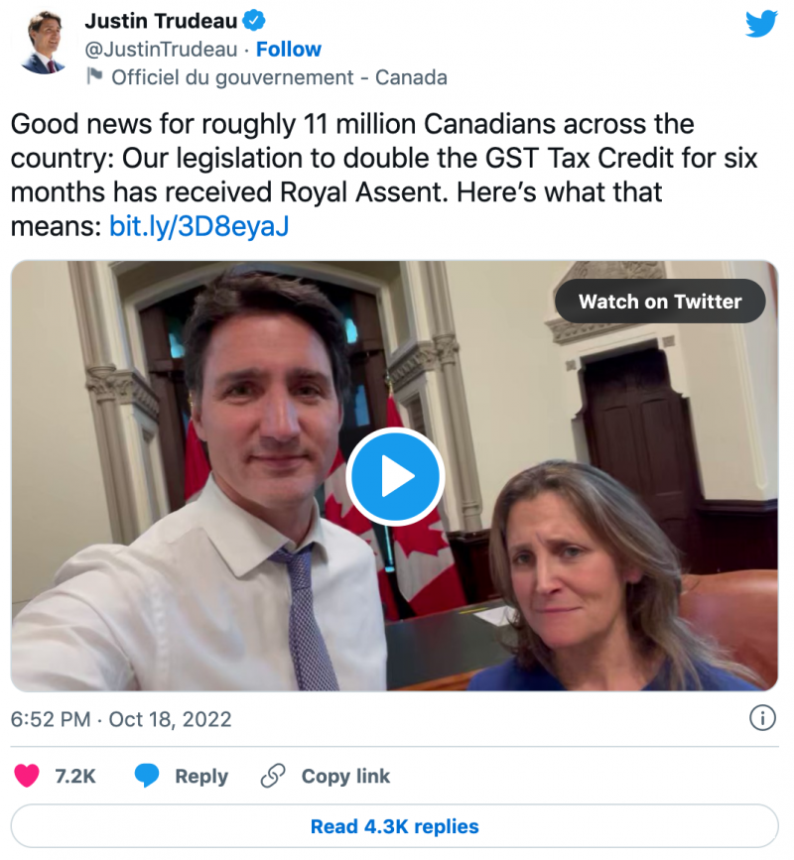Follow the @JustinTrudeau account
This screenshot has height=860, width=794.
289,49
